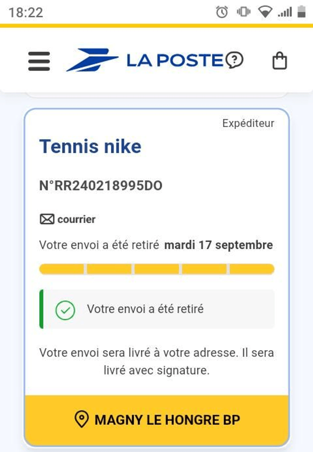Tap the green-bordered status banner
The height and width of the screenshot is (452, 313).
[x=156, y=309]
